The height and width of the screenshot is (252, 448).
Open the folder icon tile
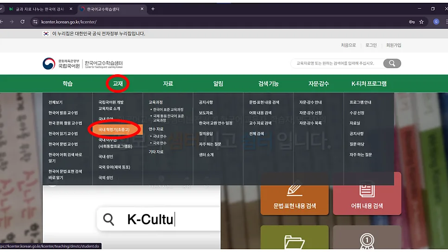(294, 238)
